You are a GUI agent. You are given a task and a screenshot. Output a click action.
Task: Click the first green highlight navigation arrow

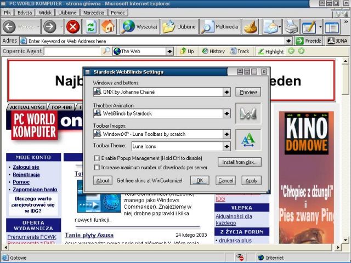[x=291, y=51]
